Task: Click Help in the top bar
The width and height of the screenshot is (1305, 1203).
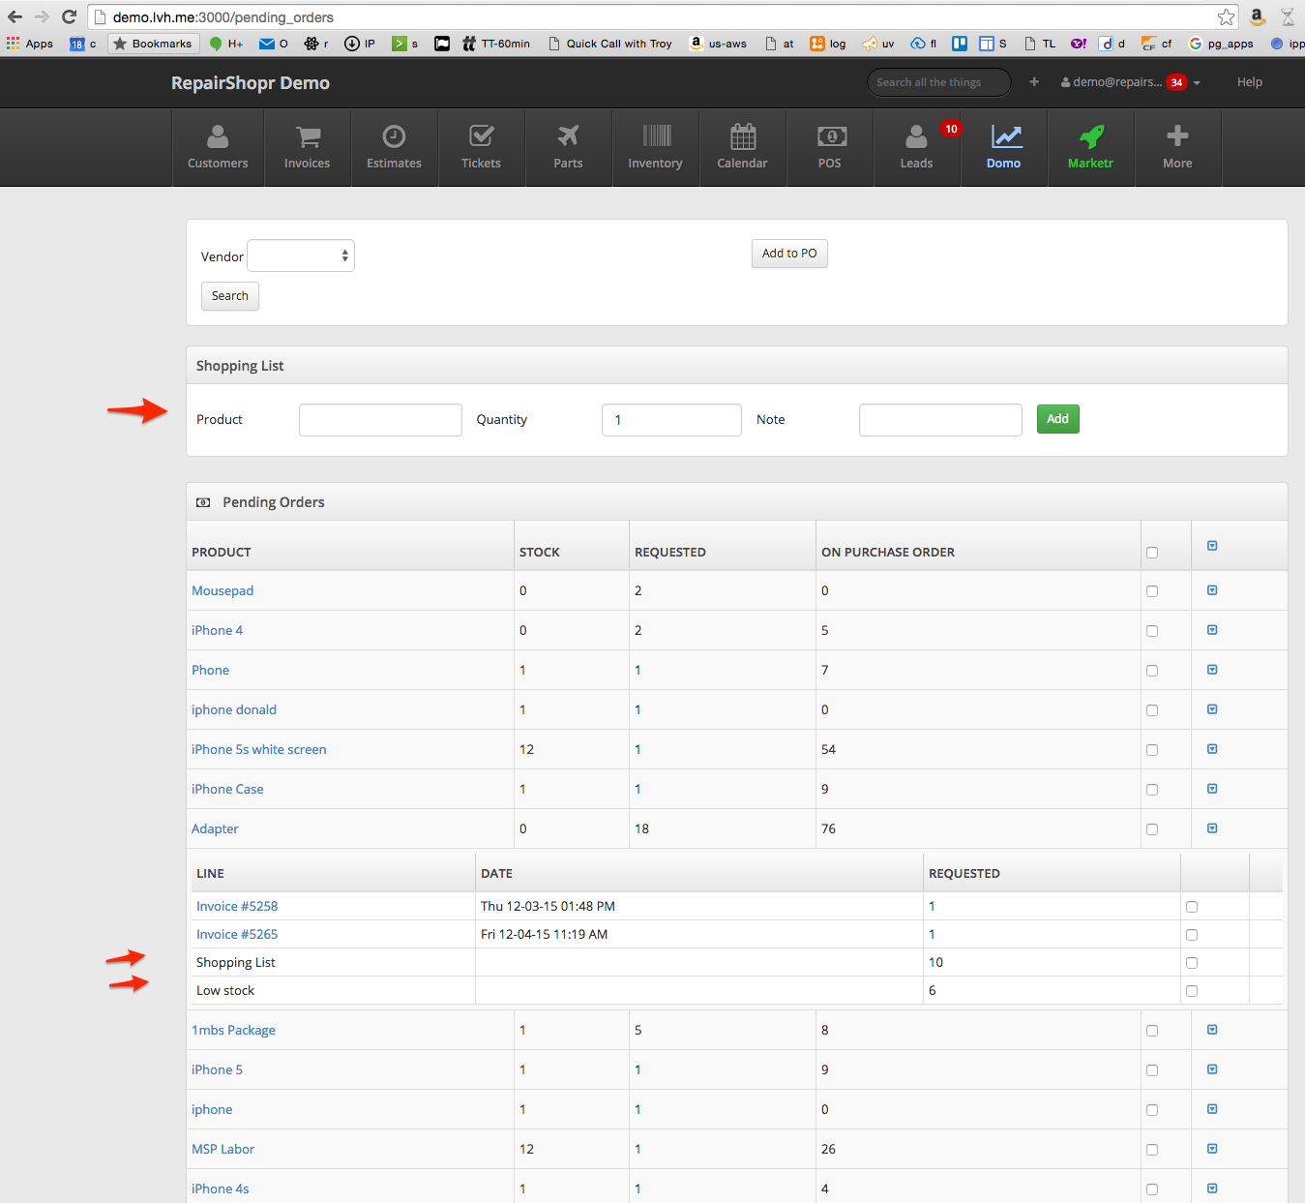Action: pyautogui.click(x=1249, y=82)
